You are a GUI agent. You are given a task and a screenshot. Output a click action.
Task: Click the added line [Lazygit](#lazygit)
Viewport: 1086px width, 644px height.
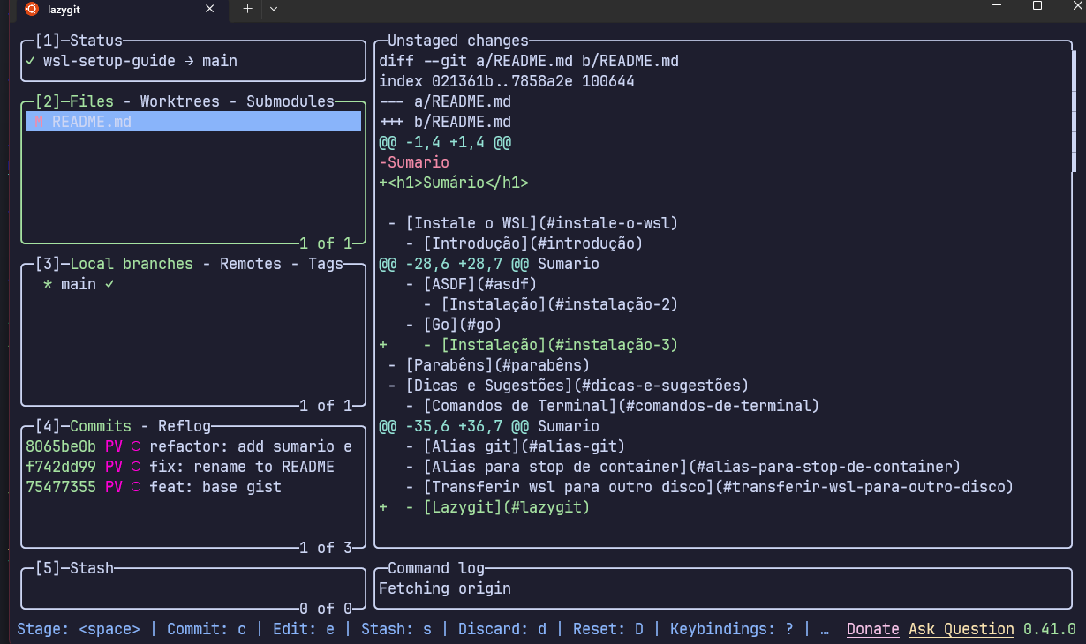[485, 507]
